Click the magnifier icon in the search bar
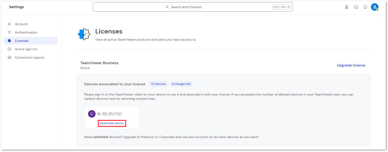This screenshot has height=152, width=388. 167,7
